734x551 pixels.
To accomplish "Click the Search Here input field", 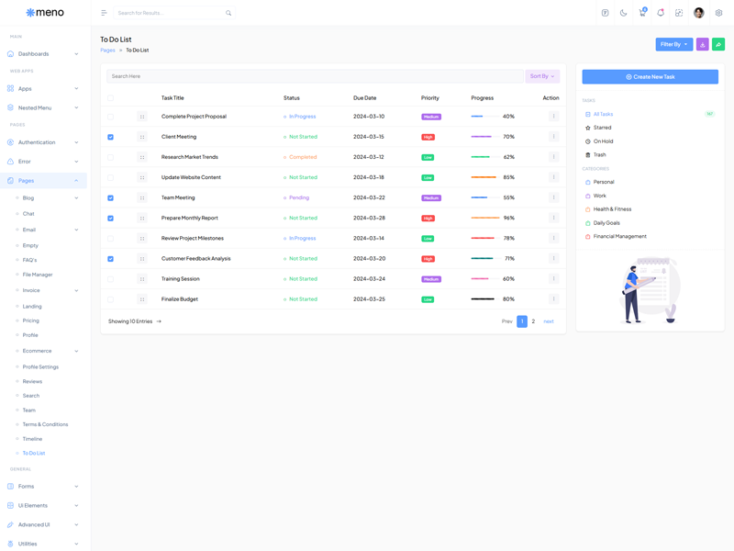I will coord(312,76).
